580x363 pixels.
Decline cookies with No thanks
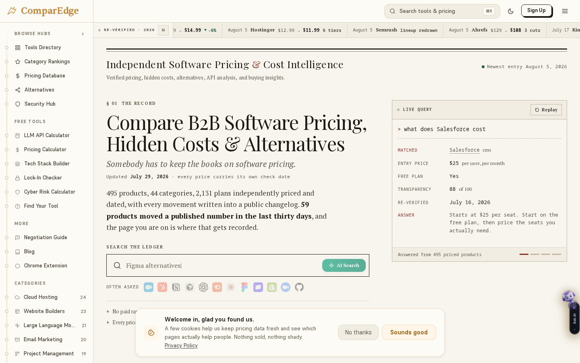coord(358,332)
